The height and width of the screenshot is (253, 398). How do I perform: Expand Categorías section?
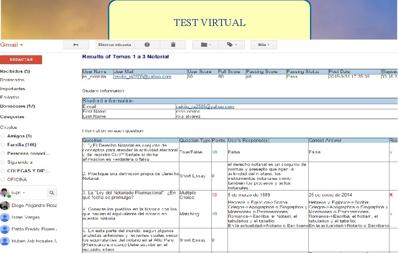click(x=12, y=117)
